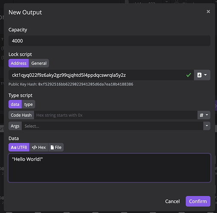Open the address book icon next to address

coord(200,75)
